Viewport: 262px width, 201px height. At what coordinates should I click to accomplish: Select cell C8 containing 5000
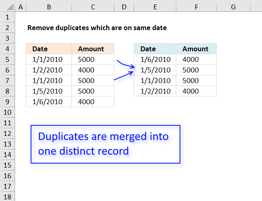pyautogui.click(x=93, y=91)
